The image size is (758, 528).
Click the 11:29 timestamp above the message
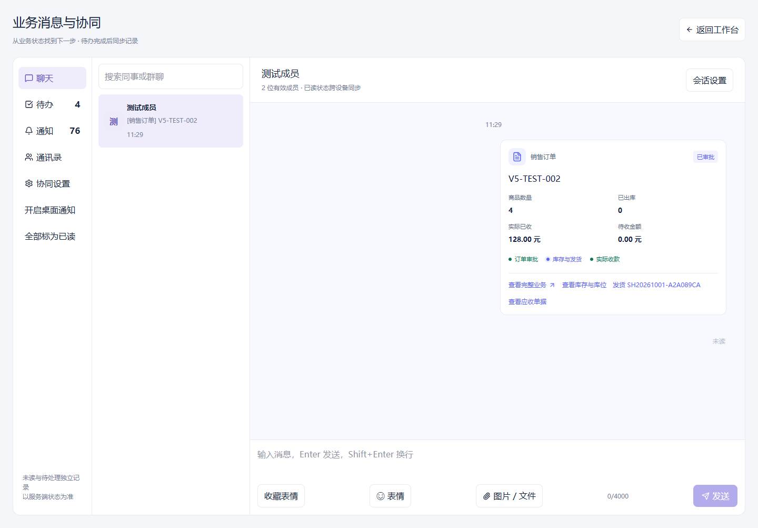(493, 125)
